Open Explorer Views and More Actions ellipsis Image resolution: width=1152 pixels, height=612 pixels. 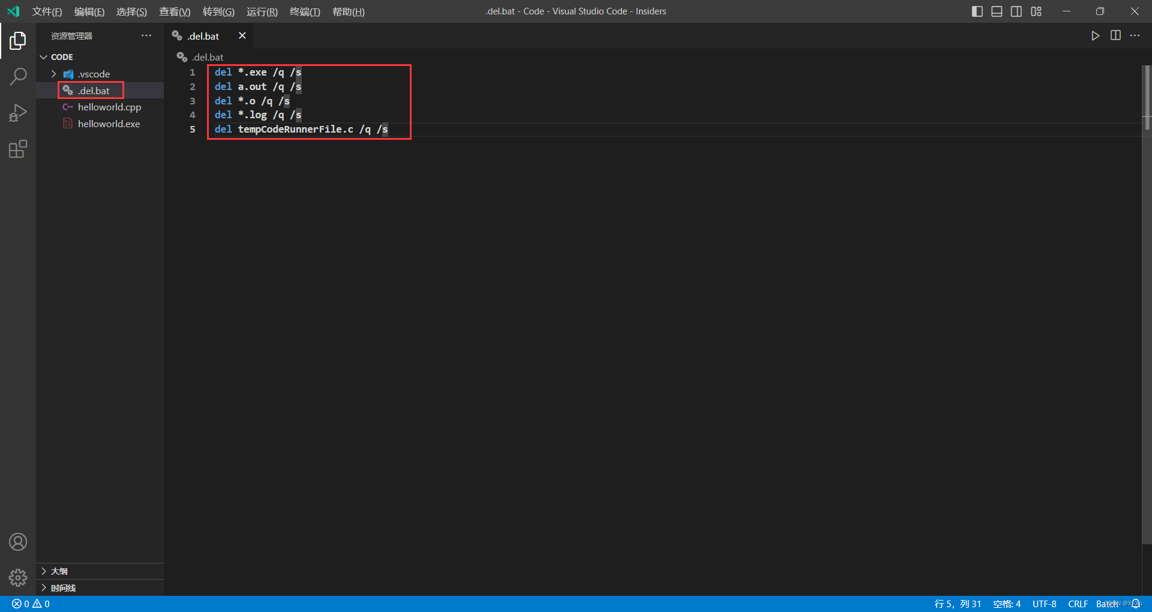[x=146, y=36]
